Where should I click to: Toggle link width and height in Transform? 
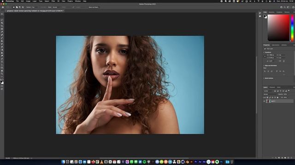click(x=265, y=56)
